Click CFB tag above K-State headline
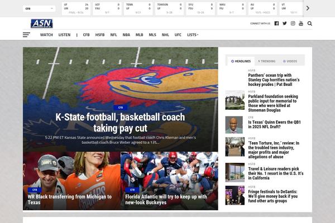 pyautogui.click(x=121, y=108)
